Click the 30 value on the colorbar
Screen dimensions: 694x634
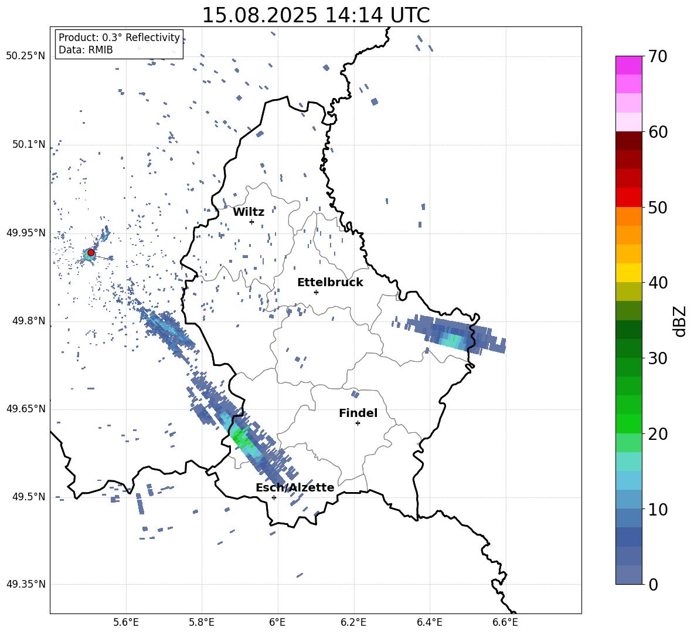(657, 358)
